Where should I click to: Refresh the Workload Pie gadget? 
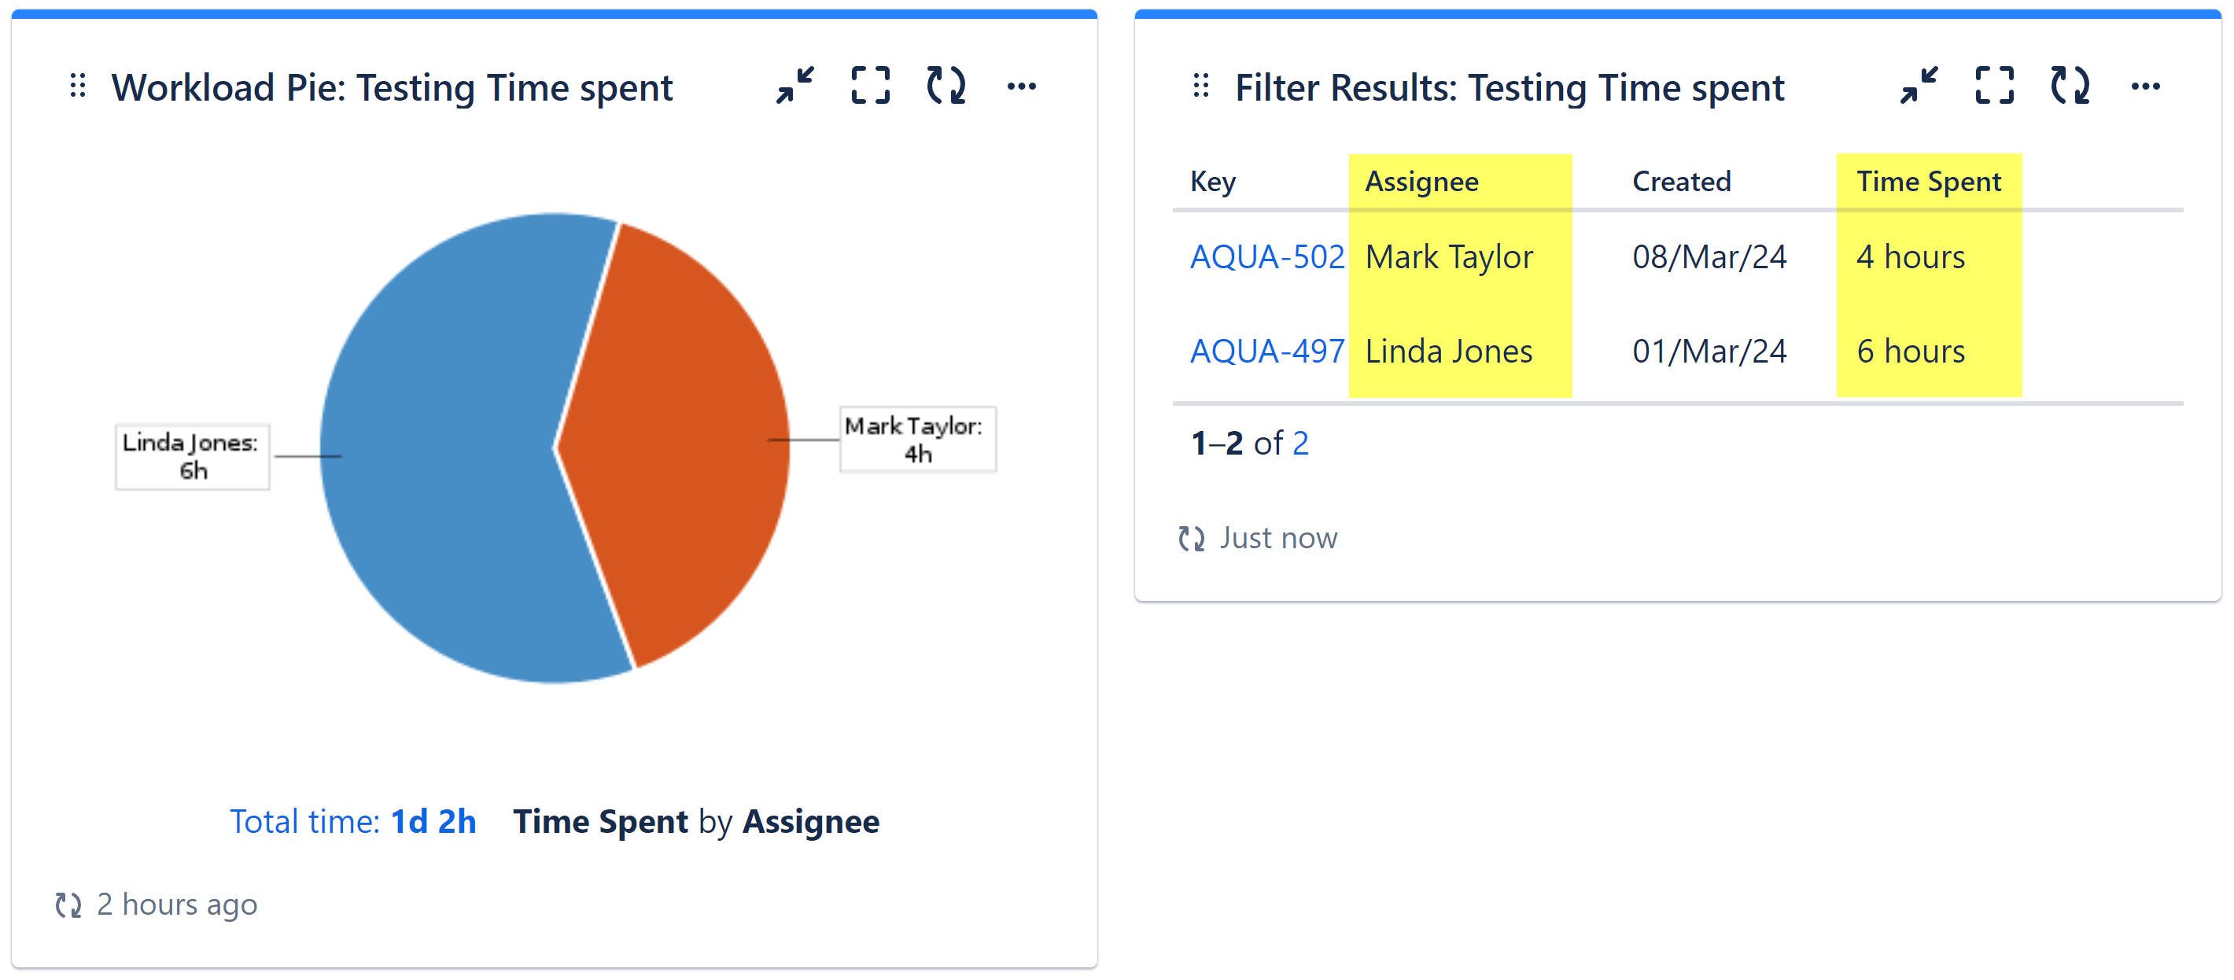coord(947,85)
